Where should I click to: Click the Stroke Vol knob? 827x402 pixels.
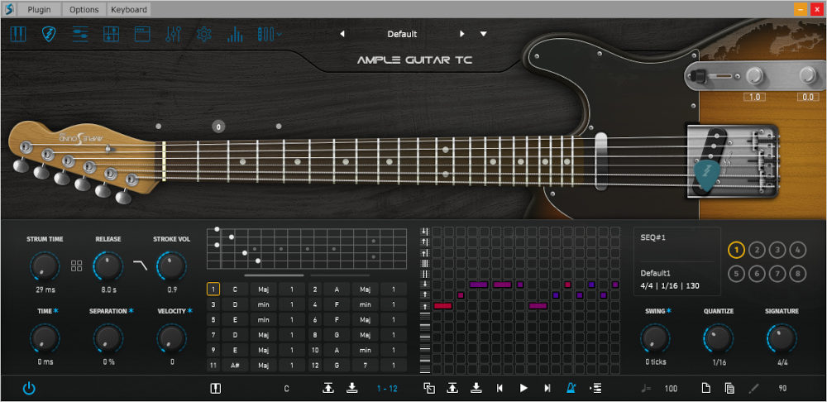tap(171, 266)
